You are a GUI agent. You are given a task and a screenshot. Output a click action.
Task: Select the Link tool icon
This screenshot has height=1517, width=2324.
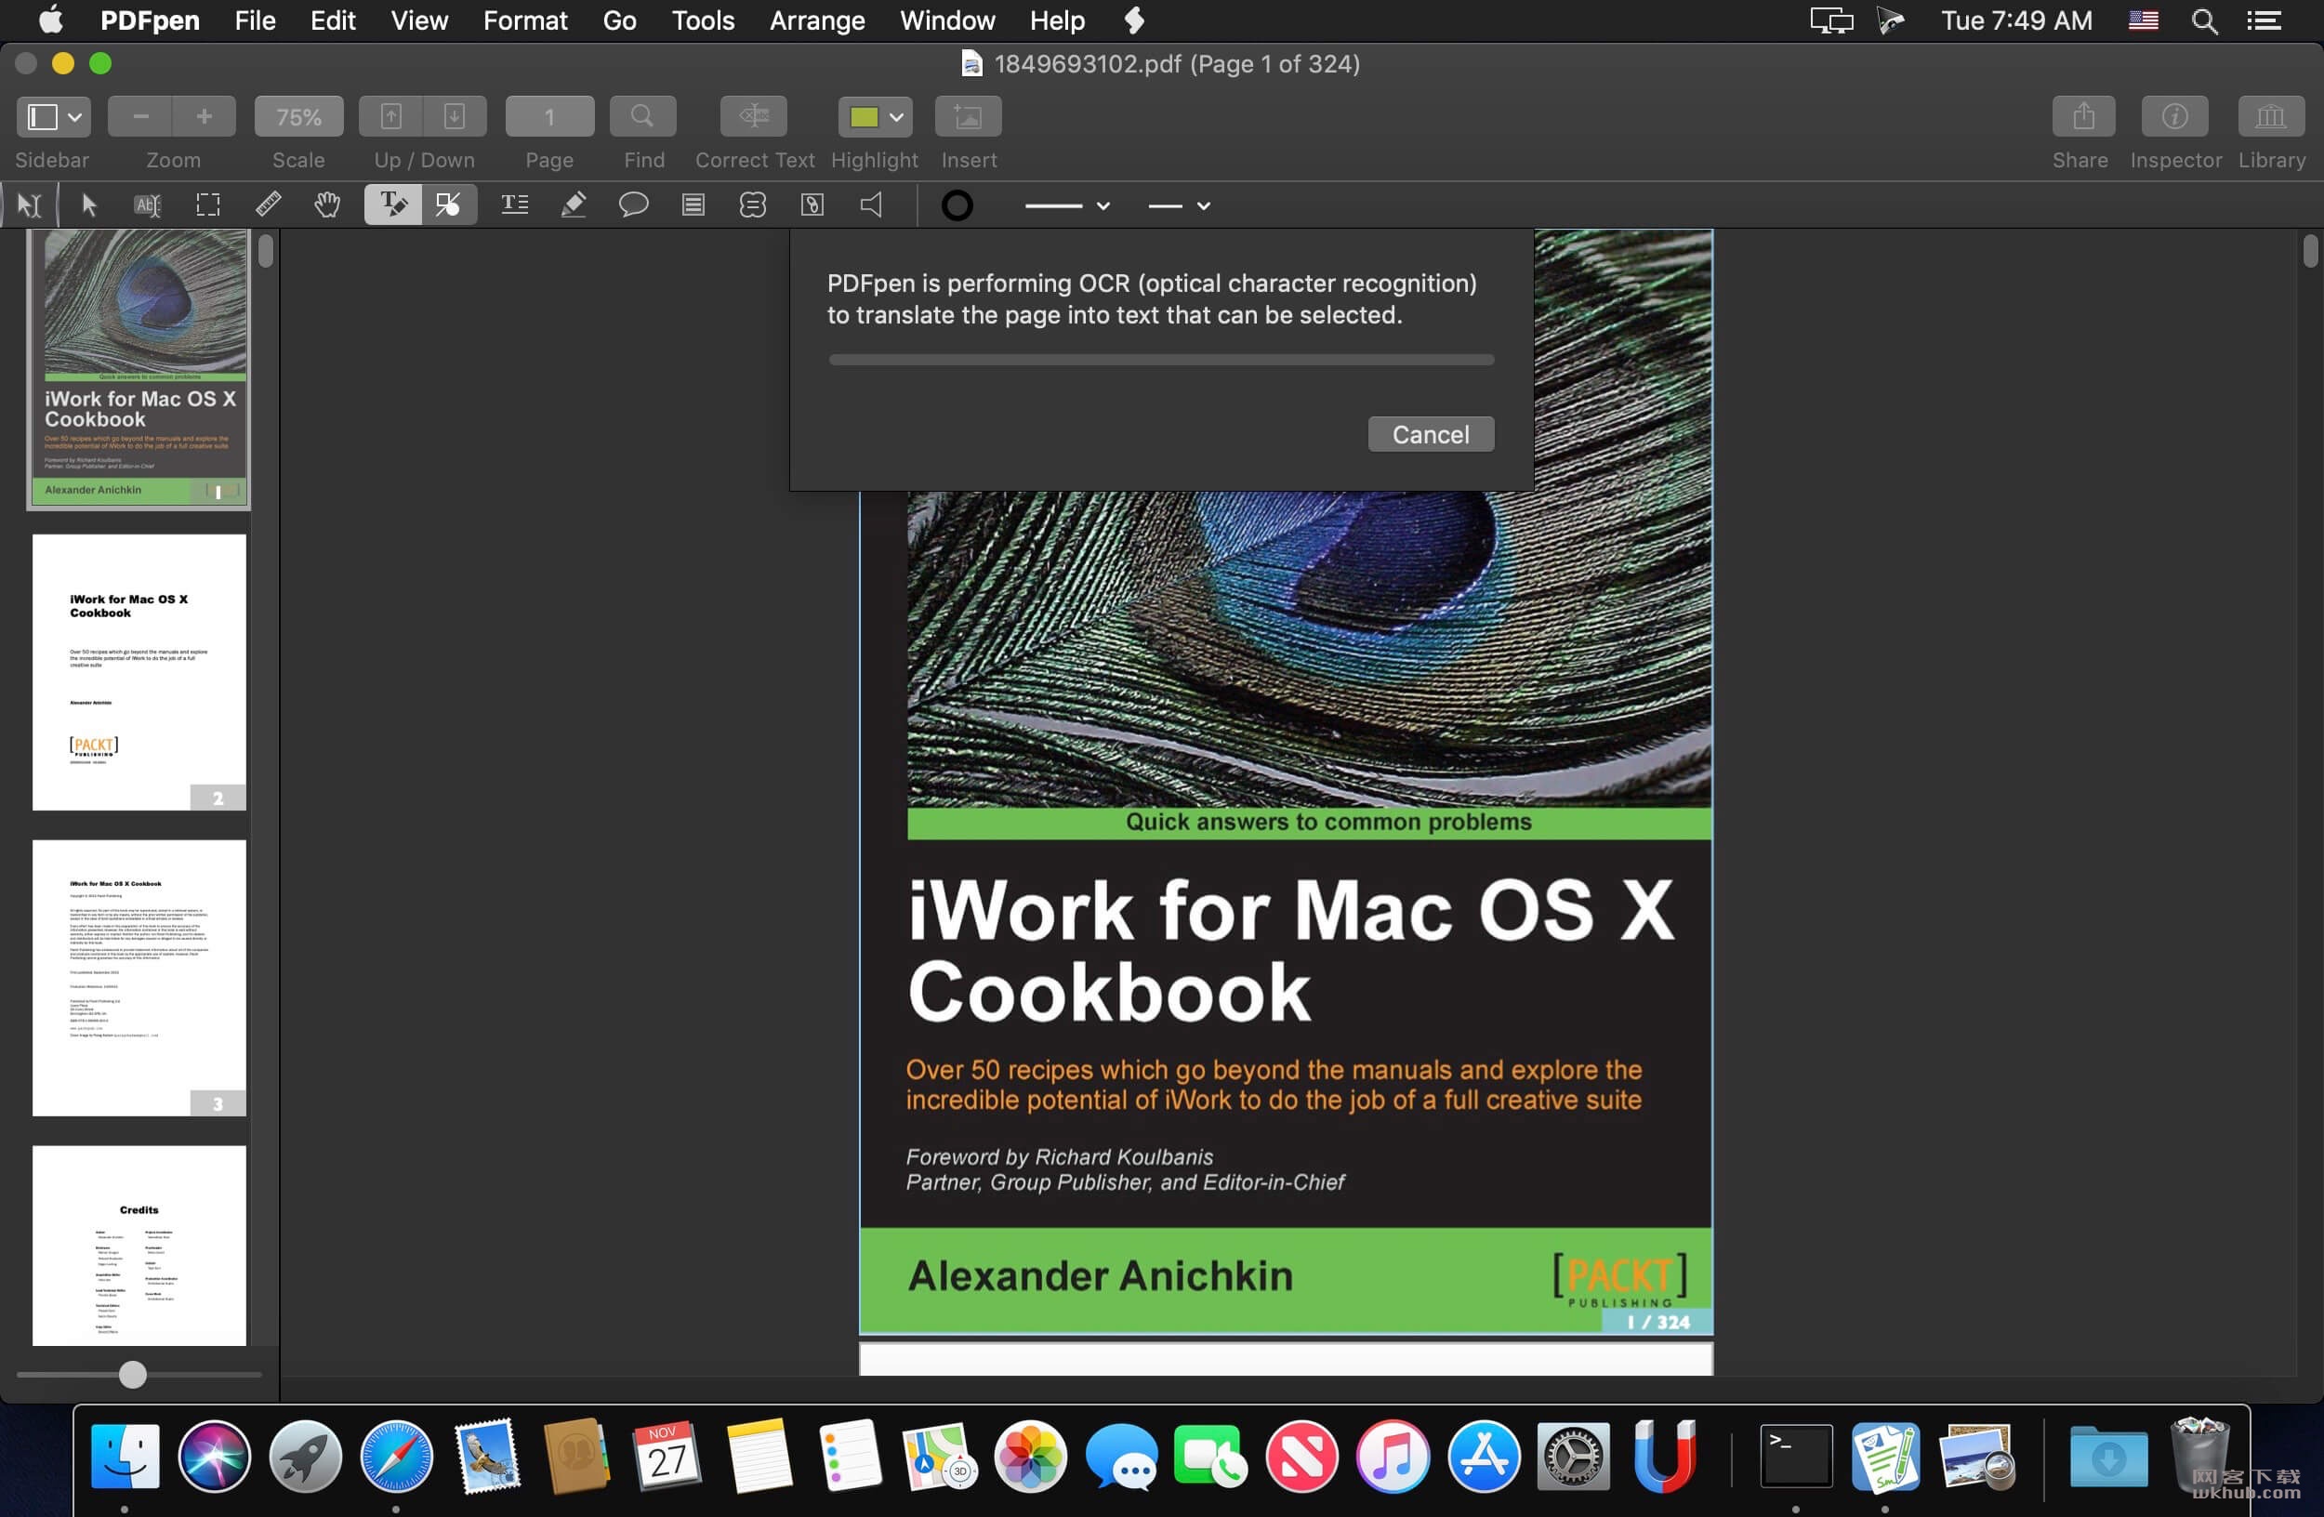812,205
